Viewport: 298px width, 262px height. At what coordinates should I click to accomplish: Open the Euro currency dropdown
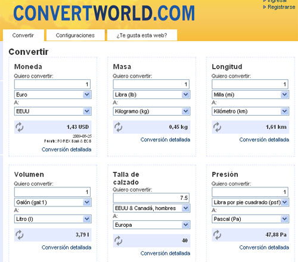[x=52, y=95]
